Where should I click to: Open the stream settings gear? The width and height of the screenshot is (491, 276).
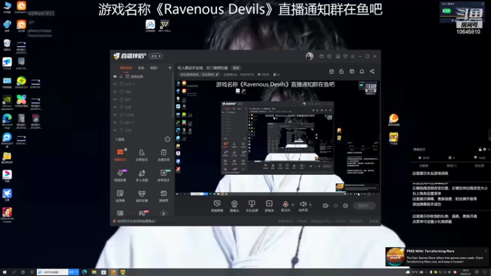pyautogui.click(x=346, y=205)
